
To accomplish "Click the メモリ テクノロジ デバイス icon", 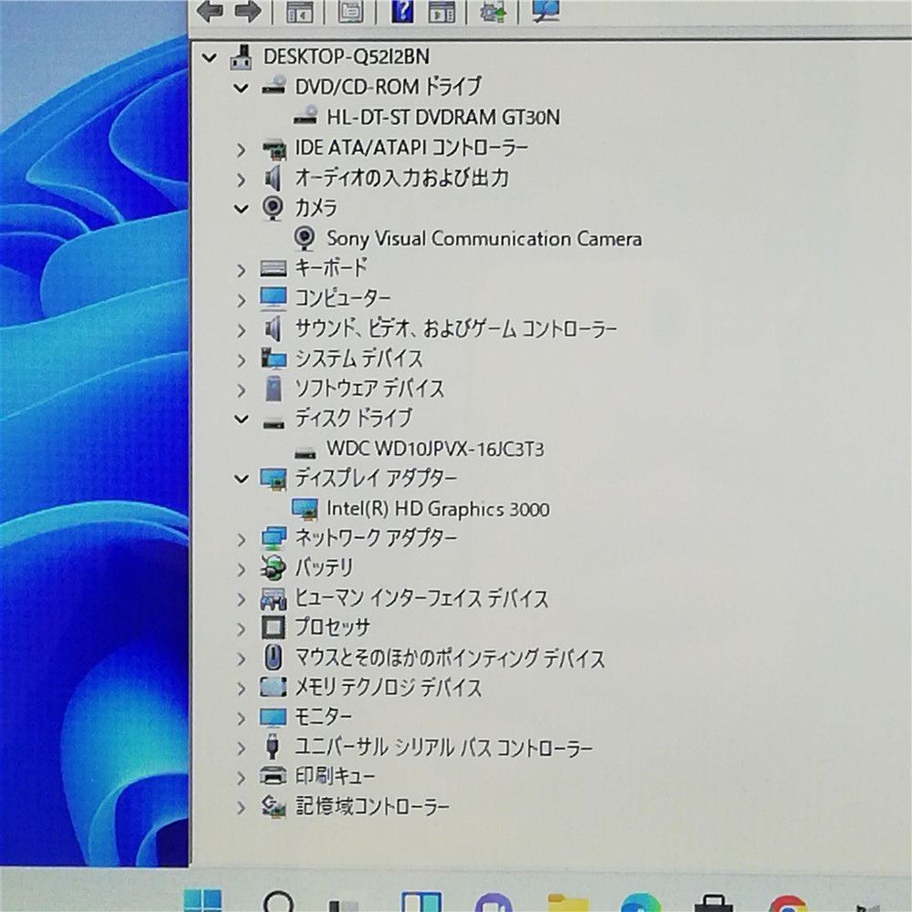I will (x=273, y=688).
